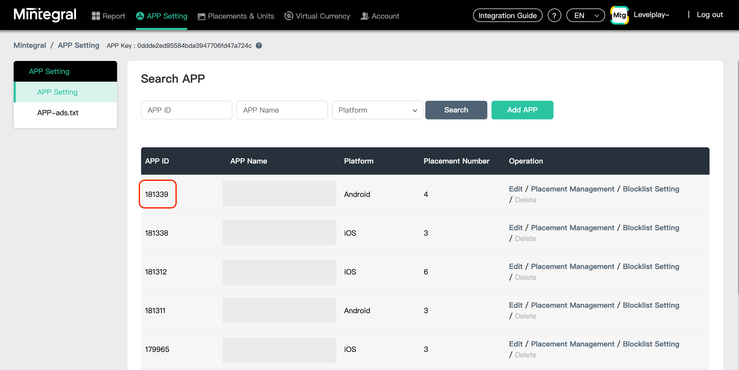Screen dimensions: 739x370
Task: Click the Add APP button
Action: click(x=522, y=110)
